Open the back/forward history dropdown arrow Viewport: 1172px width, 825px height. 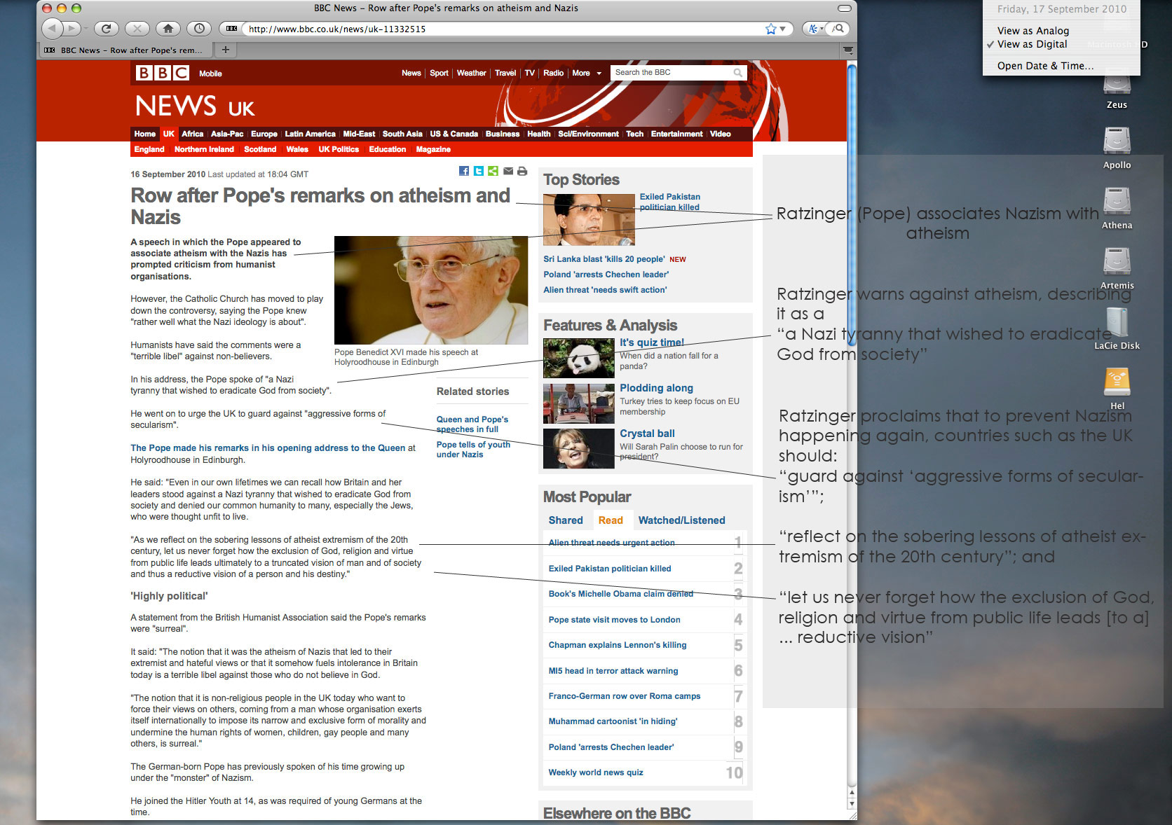tap(86, 29)
